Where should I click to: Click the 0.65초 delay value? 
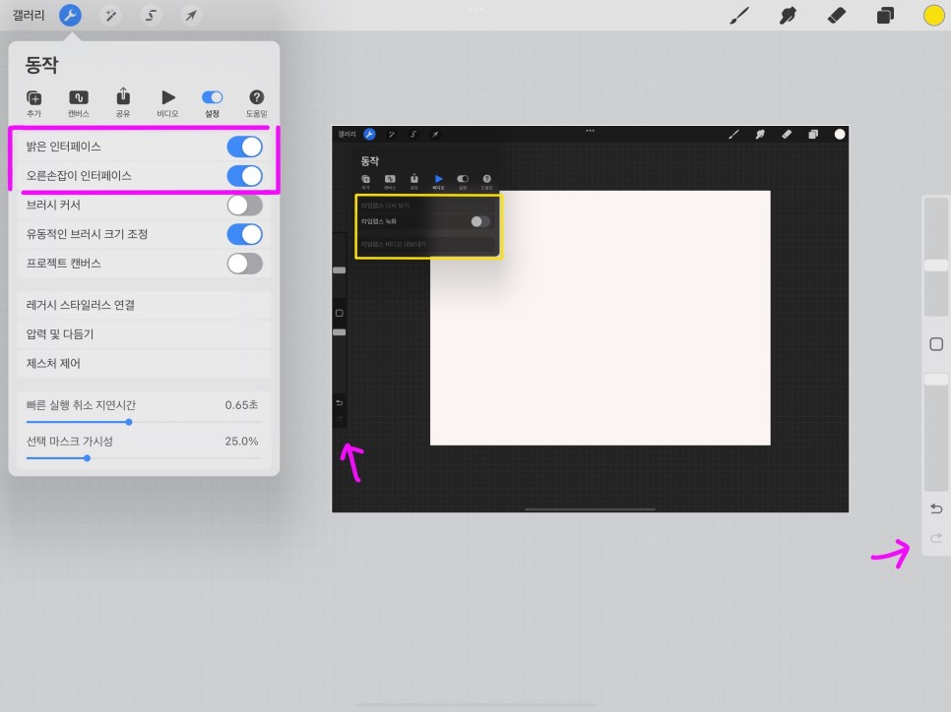[241, 405]
